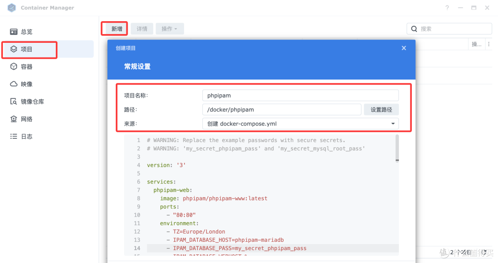Image resolution: width=498 pixels, height=263 pixels.
Task: Open the 日志 log list icon
Action: coord(14,136)
